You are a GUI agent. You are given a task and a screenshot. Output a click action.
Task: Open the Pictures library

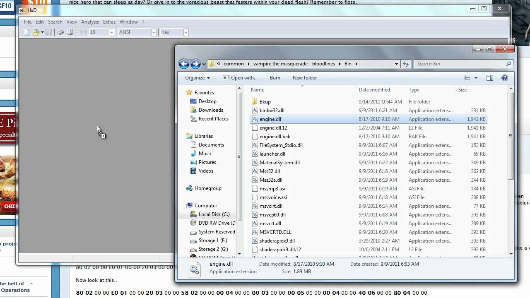pyautogui.click(x=207, y=162)
